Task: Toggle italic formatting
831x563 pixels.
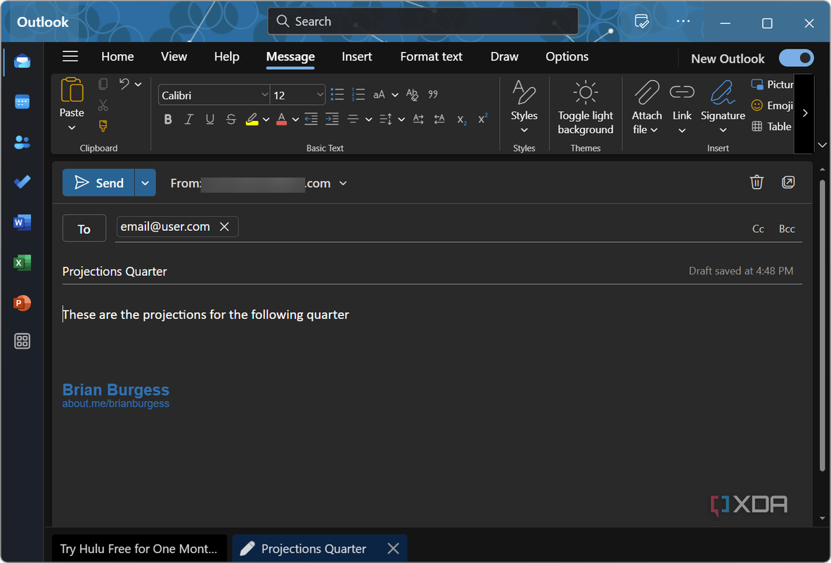Action: tap(188, 120)
